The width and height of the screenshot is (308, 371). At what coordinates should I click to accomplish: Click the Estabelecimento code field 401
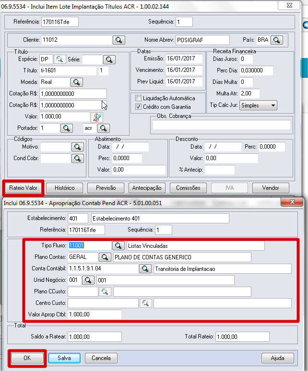click(78, 219)
